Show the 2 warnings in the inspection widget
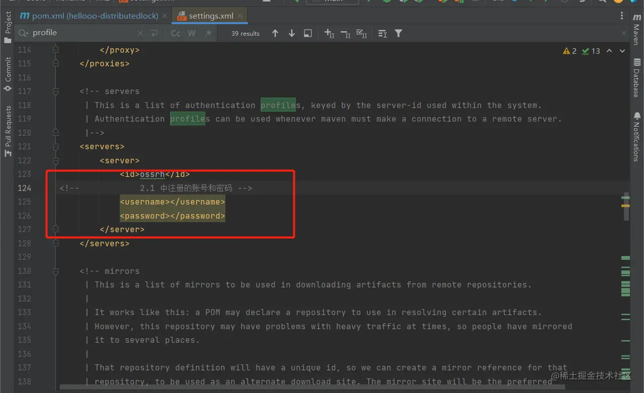Viewport: 644px width, 393px height. point(570,51)
